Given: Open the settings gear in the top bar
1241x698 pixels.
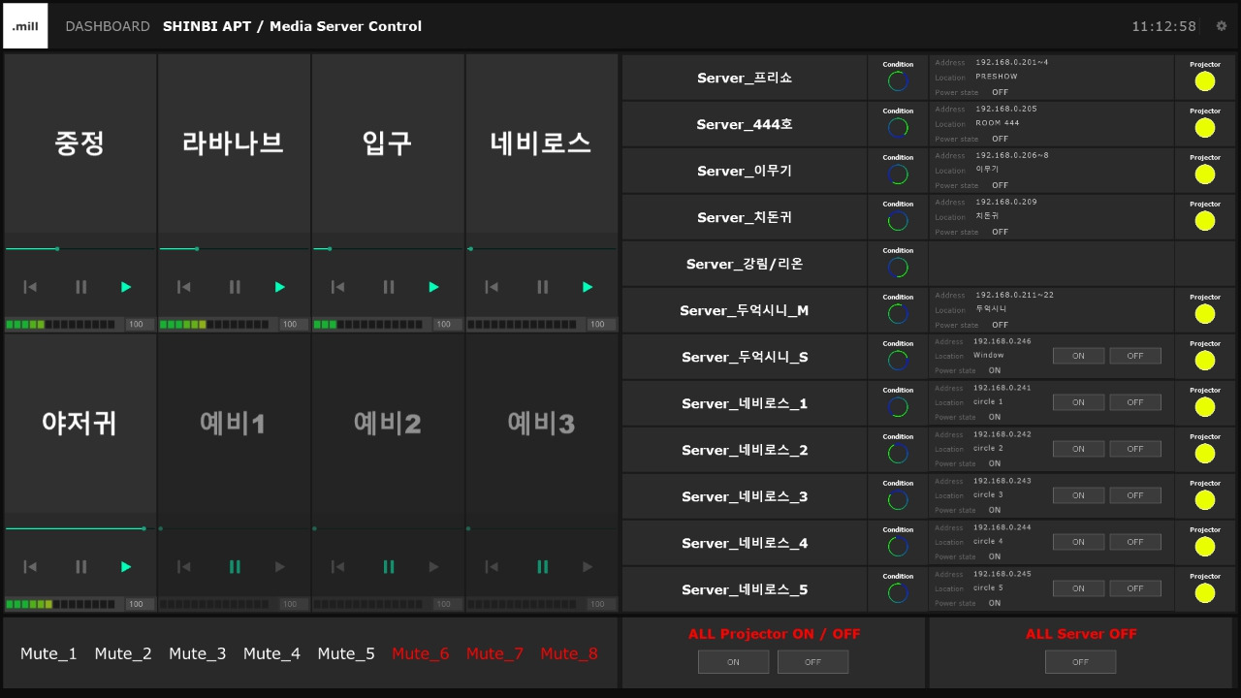Looking at the screenshot, I should click(x=1221, y=26).
